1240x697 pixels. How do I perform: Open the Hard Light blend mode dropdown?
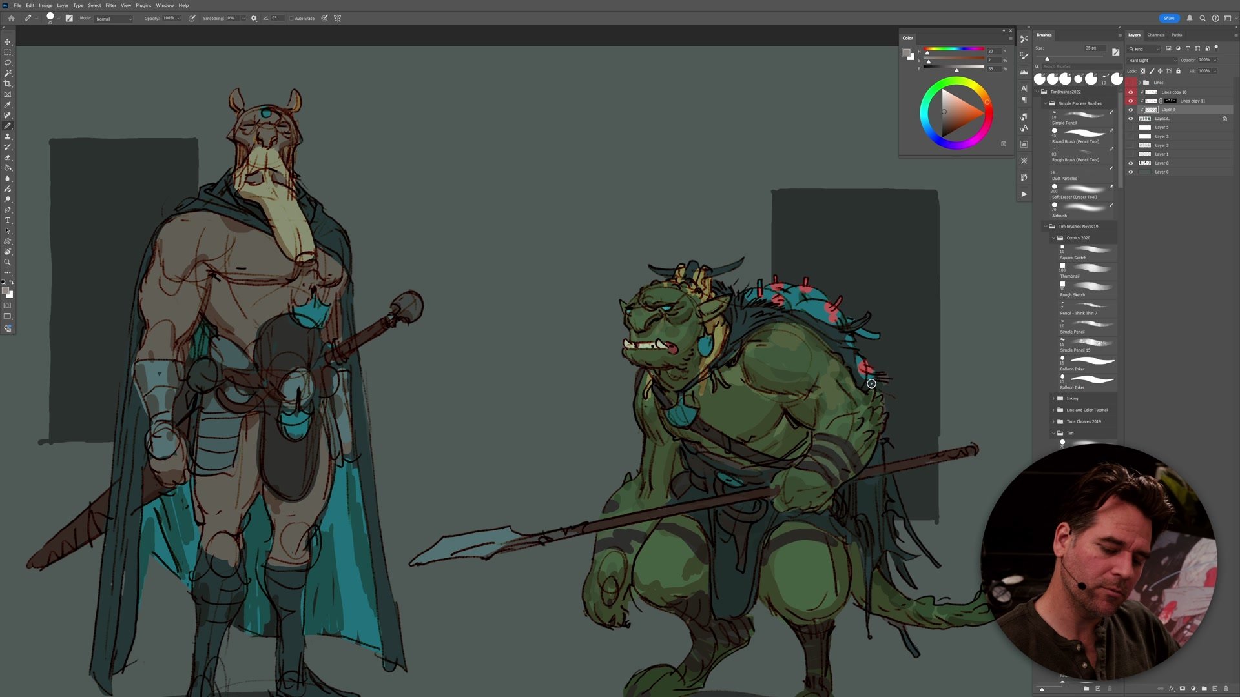1152,60
